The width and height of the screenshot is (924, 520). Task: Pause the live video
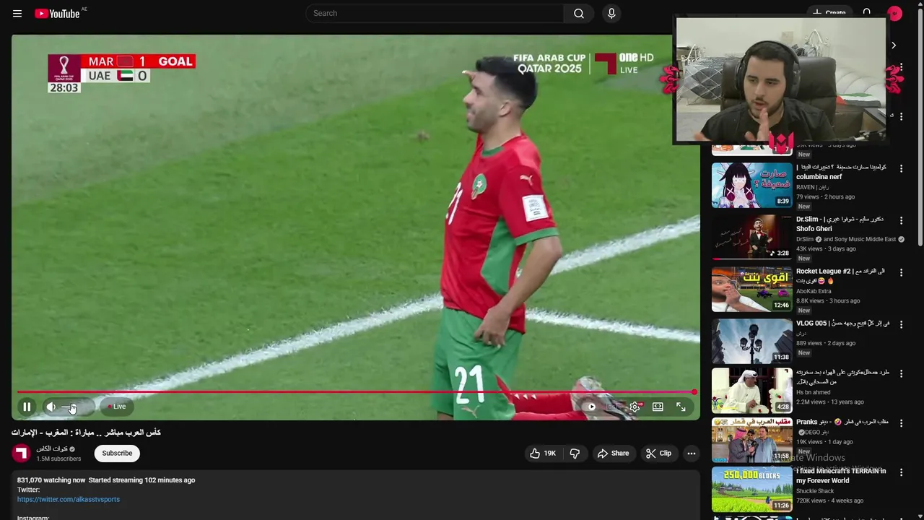[27, 407]
